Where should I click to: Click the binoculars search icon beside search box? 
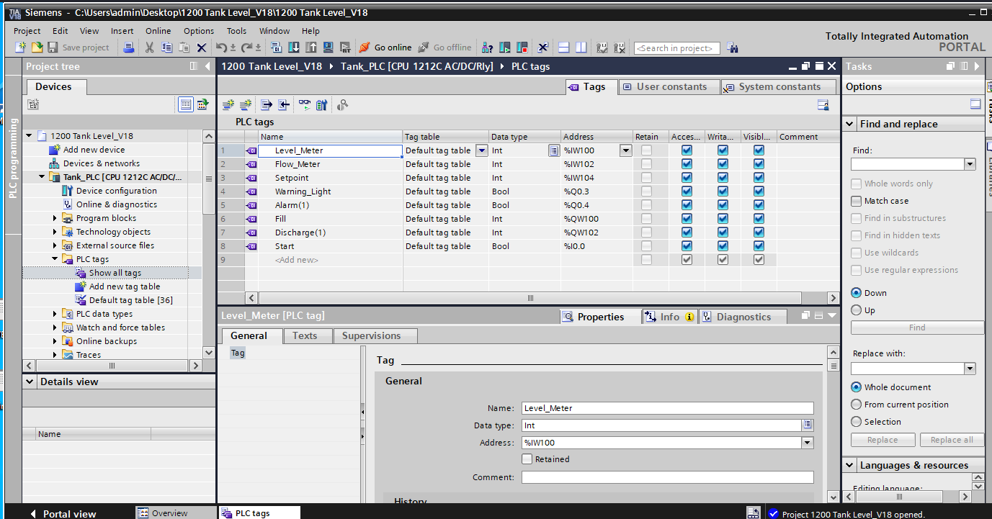coord(733,48)
